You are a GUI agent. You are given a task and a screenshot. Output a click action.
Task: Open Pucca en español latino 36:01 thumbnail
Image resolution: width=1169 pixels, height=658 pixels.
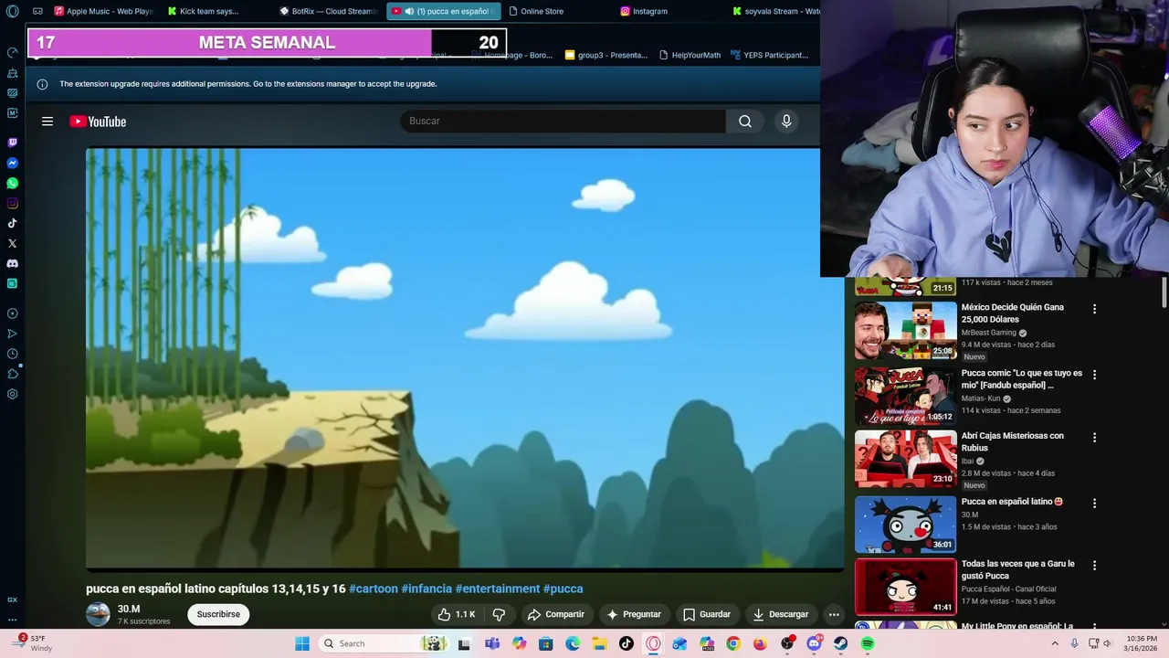pos(905,525)
